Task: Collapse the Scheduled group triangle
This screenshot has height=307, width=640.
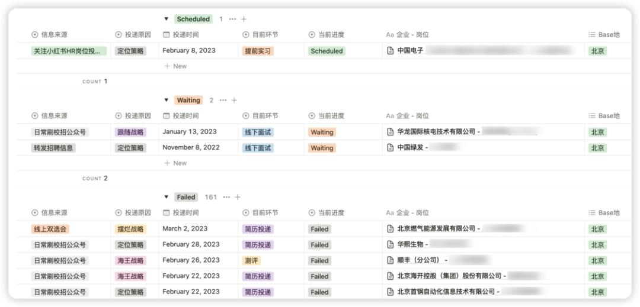Action: pos(166,19)
